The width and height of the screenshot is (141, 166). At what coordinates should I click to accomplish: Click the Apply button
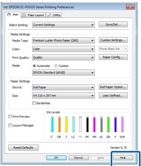tap(101, 158)
